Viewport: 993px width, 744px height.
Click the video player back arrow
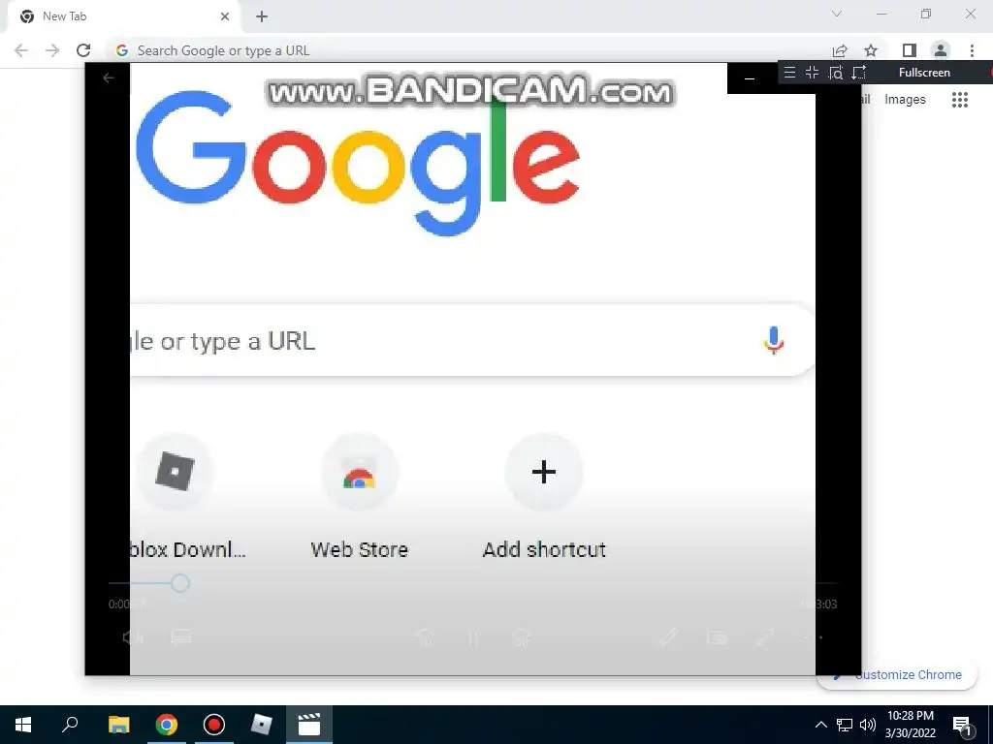pyautogui.click(x=109, y=77)
